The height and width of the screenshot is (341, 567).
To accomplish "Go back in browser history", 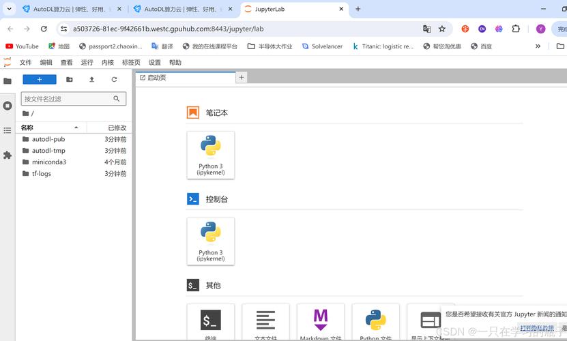I will click(x=10, y=29).
